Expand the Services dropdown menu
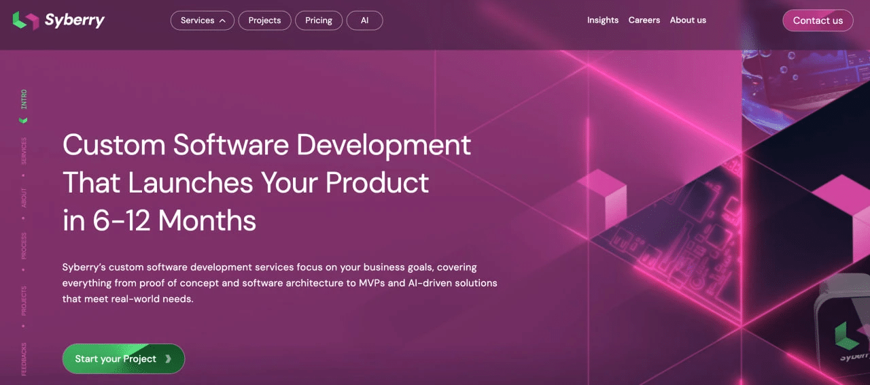This screenshot has height=385, width=870. (x=202, y=20)
